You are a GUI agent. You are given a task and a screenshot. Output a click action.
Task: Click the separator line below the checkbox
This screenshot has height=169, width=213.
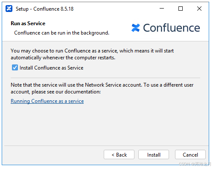[105, 78]
